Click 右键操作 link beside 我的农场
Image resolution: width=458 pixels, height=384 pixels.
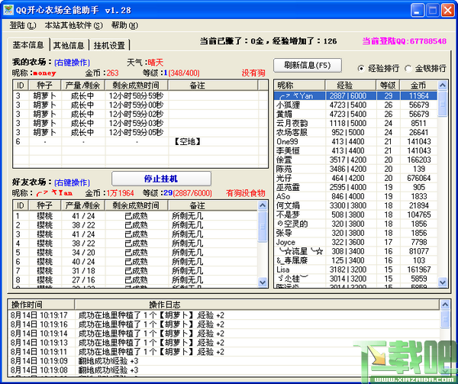[x=73, y=63]
